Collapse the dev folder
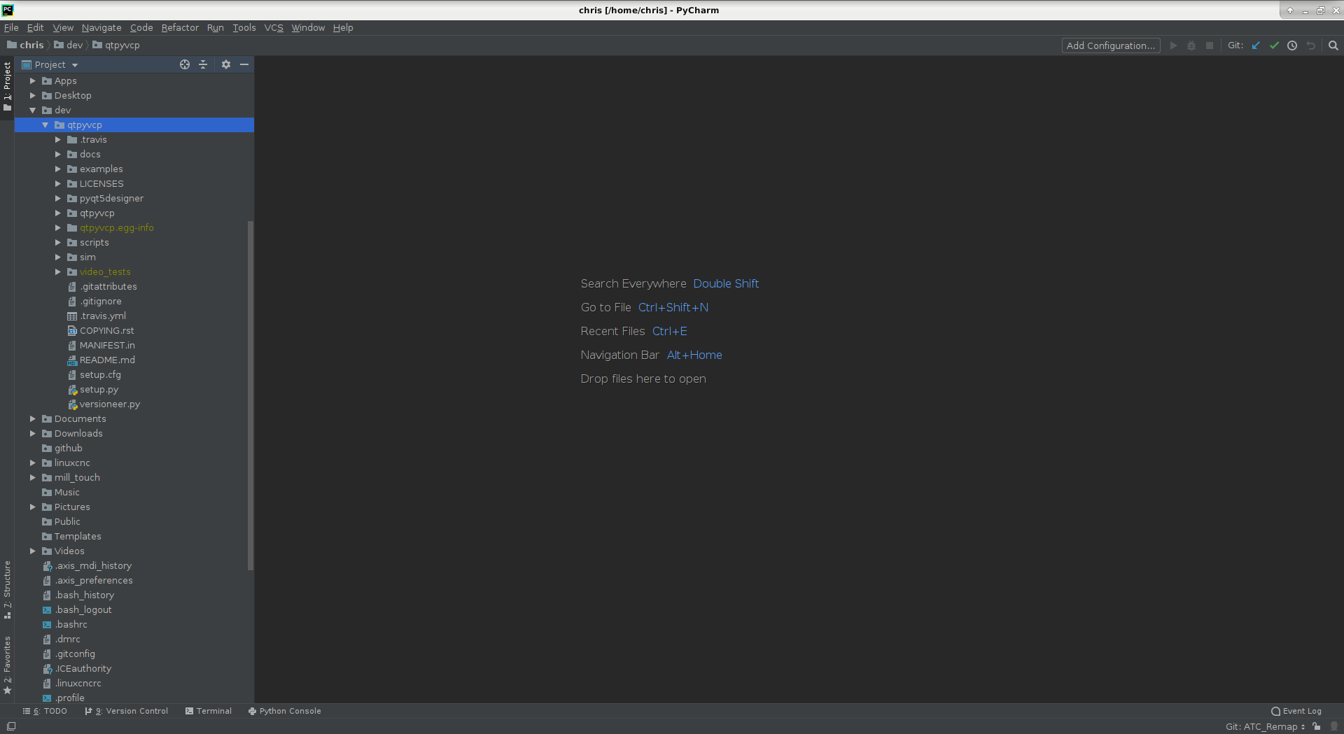The image size is (1344, 734). pos(32,111)
